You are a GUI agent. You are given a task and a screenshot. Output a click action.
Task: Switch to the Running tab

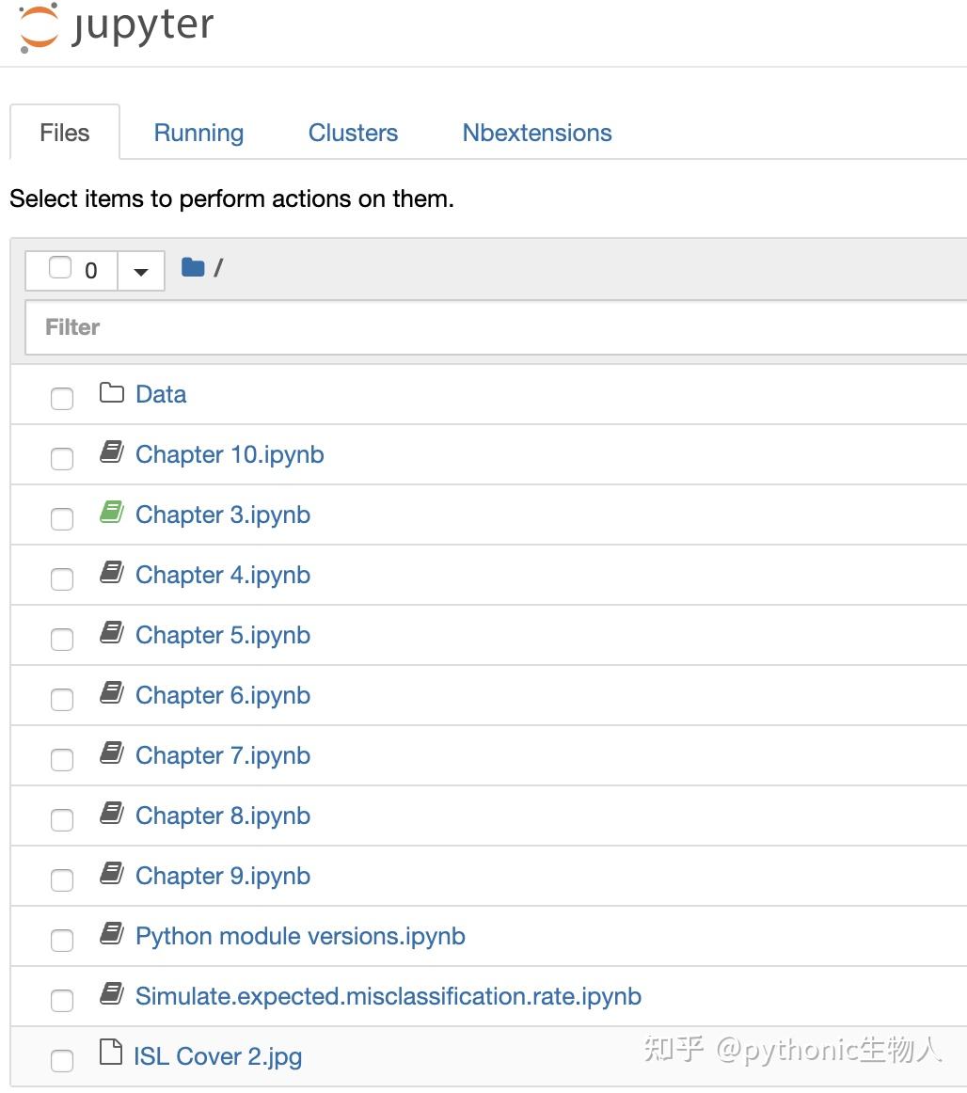[198, 133]
